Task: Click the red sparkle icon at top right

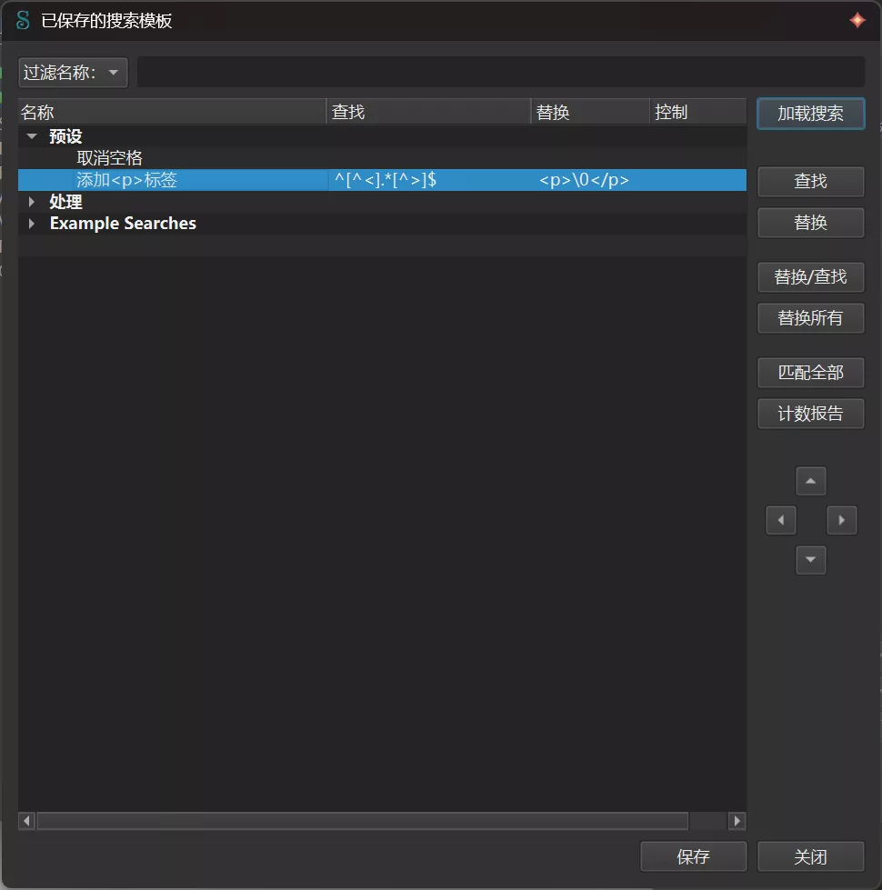Action: click(x=857, y=20)
